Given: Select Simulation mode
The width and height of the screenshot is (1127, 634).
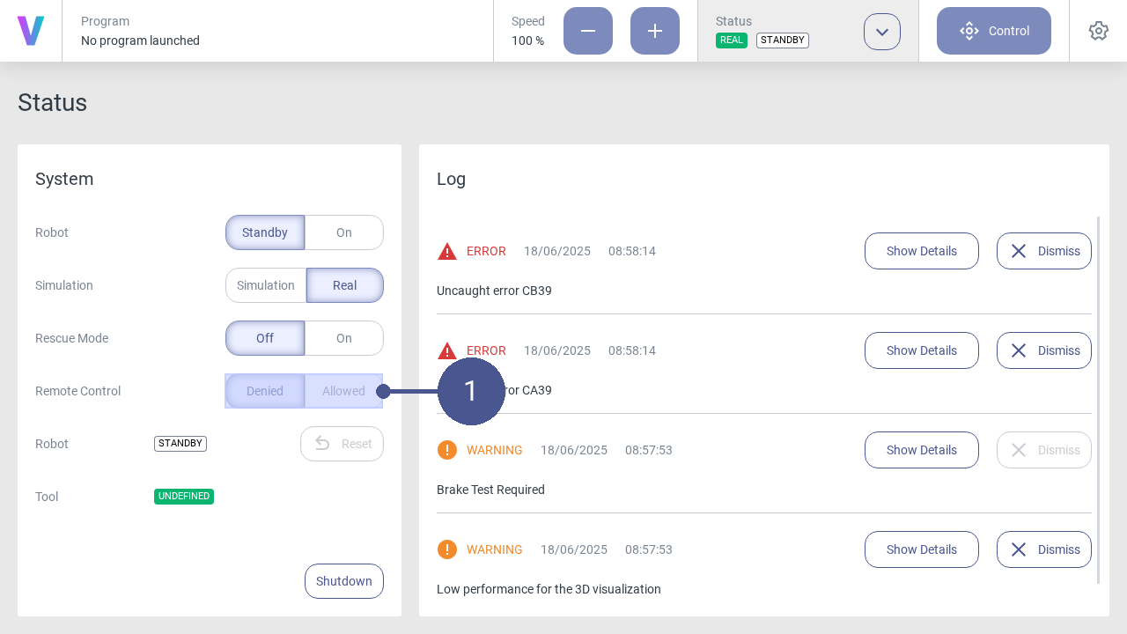Looking at the screenshot, I should tap(266, 285).
